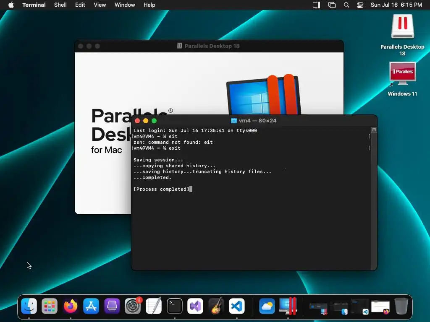Minimize the Terminal window with yellow button
This screenshot has height=322, width=430.
pos(146,121)
